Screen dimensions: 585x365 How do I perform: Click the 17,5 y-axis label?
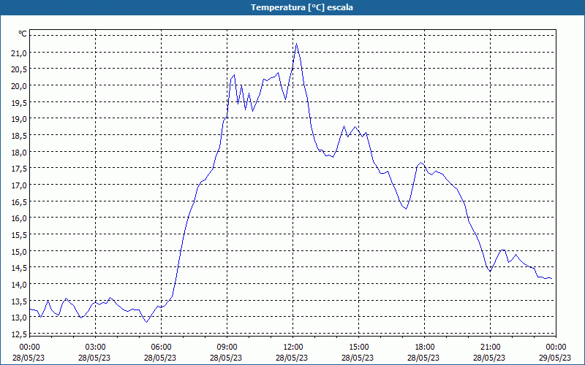[20, 169]
